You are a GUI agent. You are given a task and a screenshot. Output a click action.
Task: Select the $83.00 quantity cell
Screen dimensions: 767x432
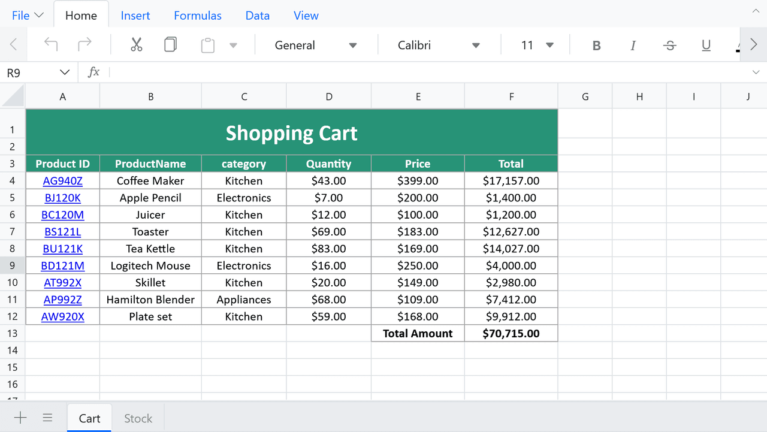[329, 249]
